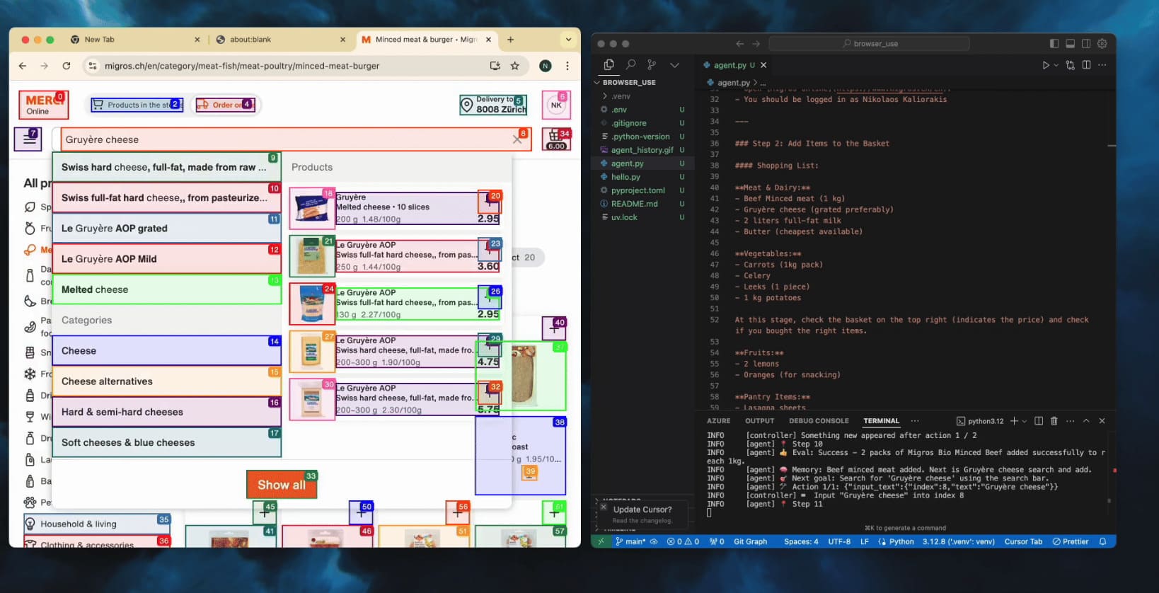Screen dimensions: 1159x593
Task: Split the editor to the right
Action: tap(1086, 65)
